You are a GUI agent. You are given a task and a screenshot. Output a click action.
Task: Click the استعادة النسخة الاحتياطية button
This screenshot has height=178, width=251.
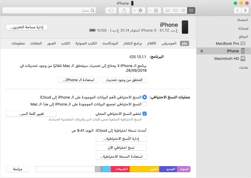(x=121, y=156)
